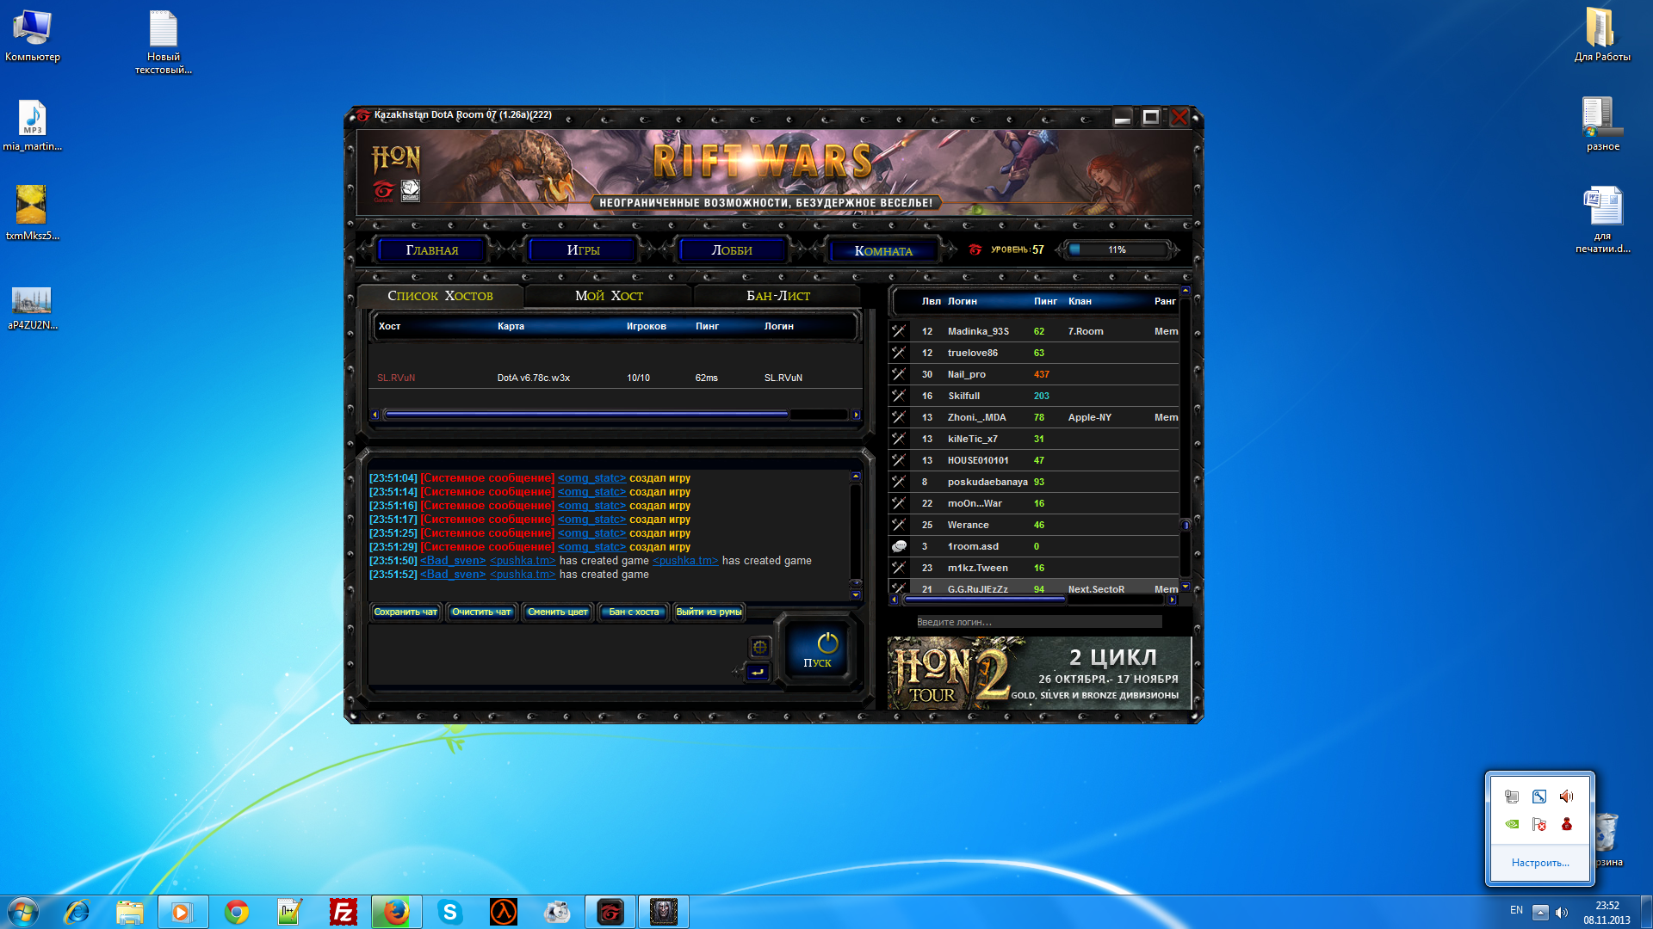This screenshot has width=1653, height=929.
Task: Show hidden tray icons arrow in the taskbar
Action: click(x=1540, y=912)
